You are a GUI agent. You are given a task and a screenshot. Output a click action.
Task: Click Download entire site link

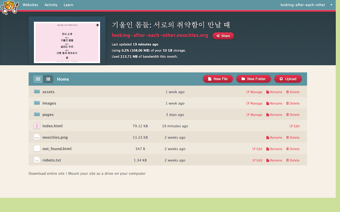(x=47, y=173)
